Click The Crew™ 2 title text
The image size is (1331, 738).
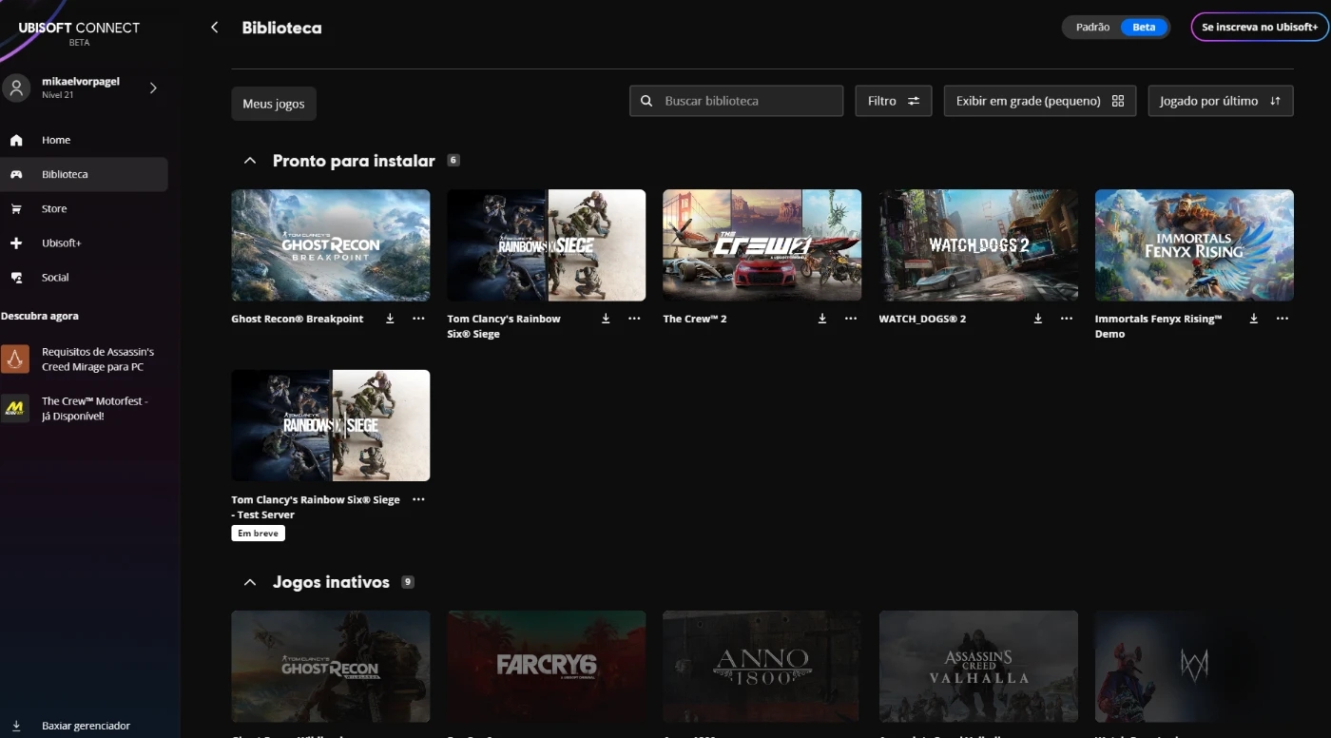point(695,319)
